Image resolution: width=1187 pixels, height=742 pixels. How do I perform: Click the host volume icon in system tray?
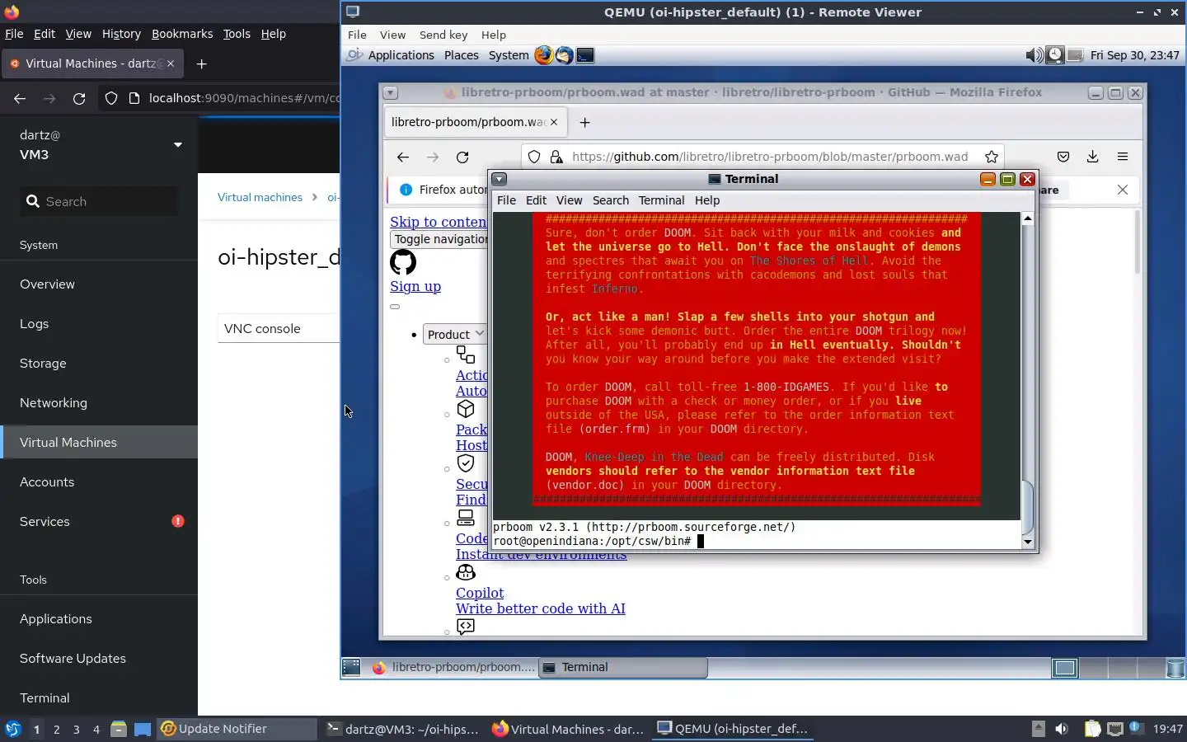[1062, 729]
